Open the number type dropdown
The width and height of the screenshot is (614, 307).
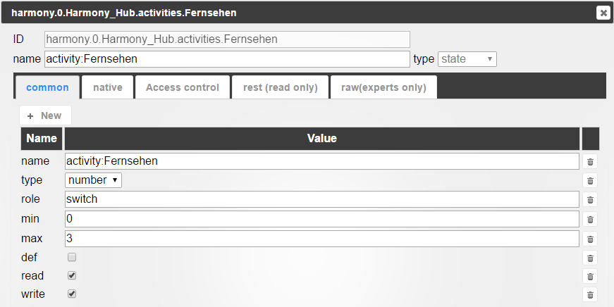93,180
